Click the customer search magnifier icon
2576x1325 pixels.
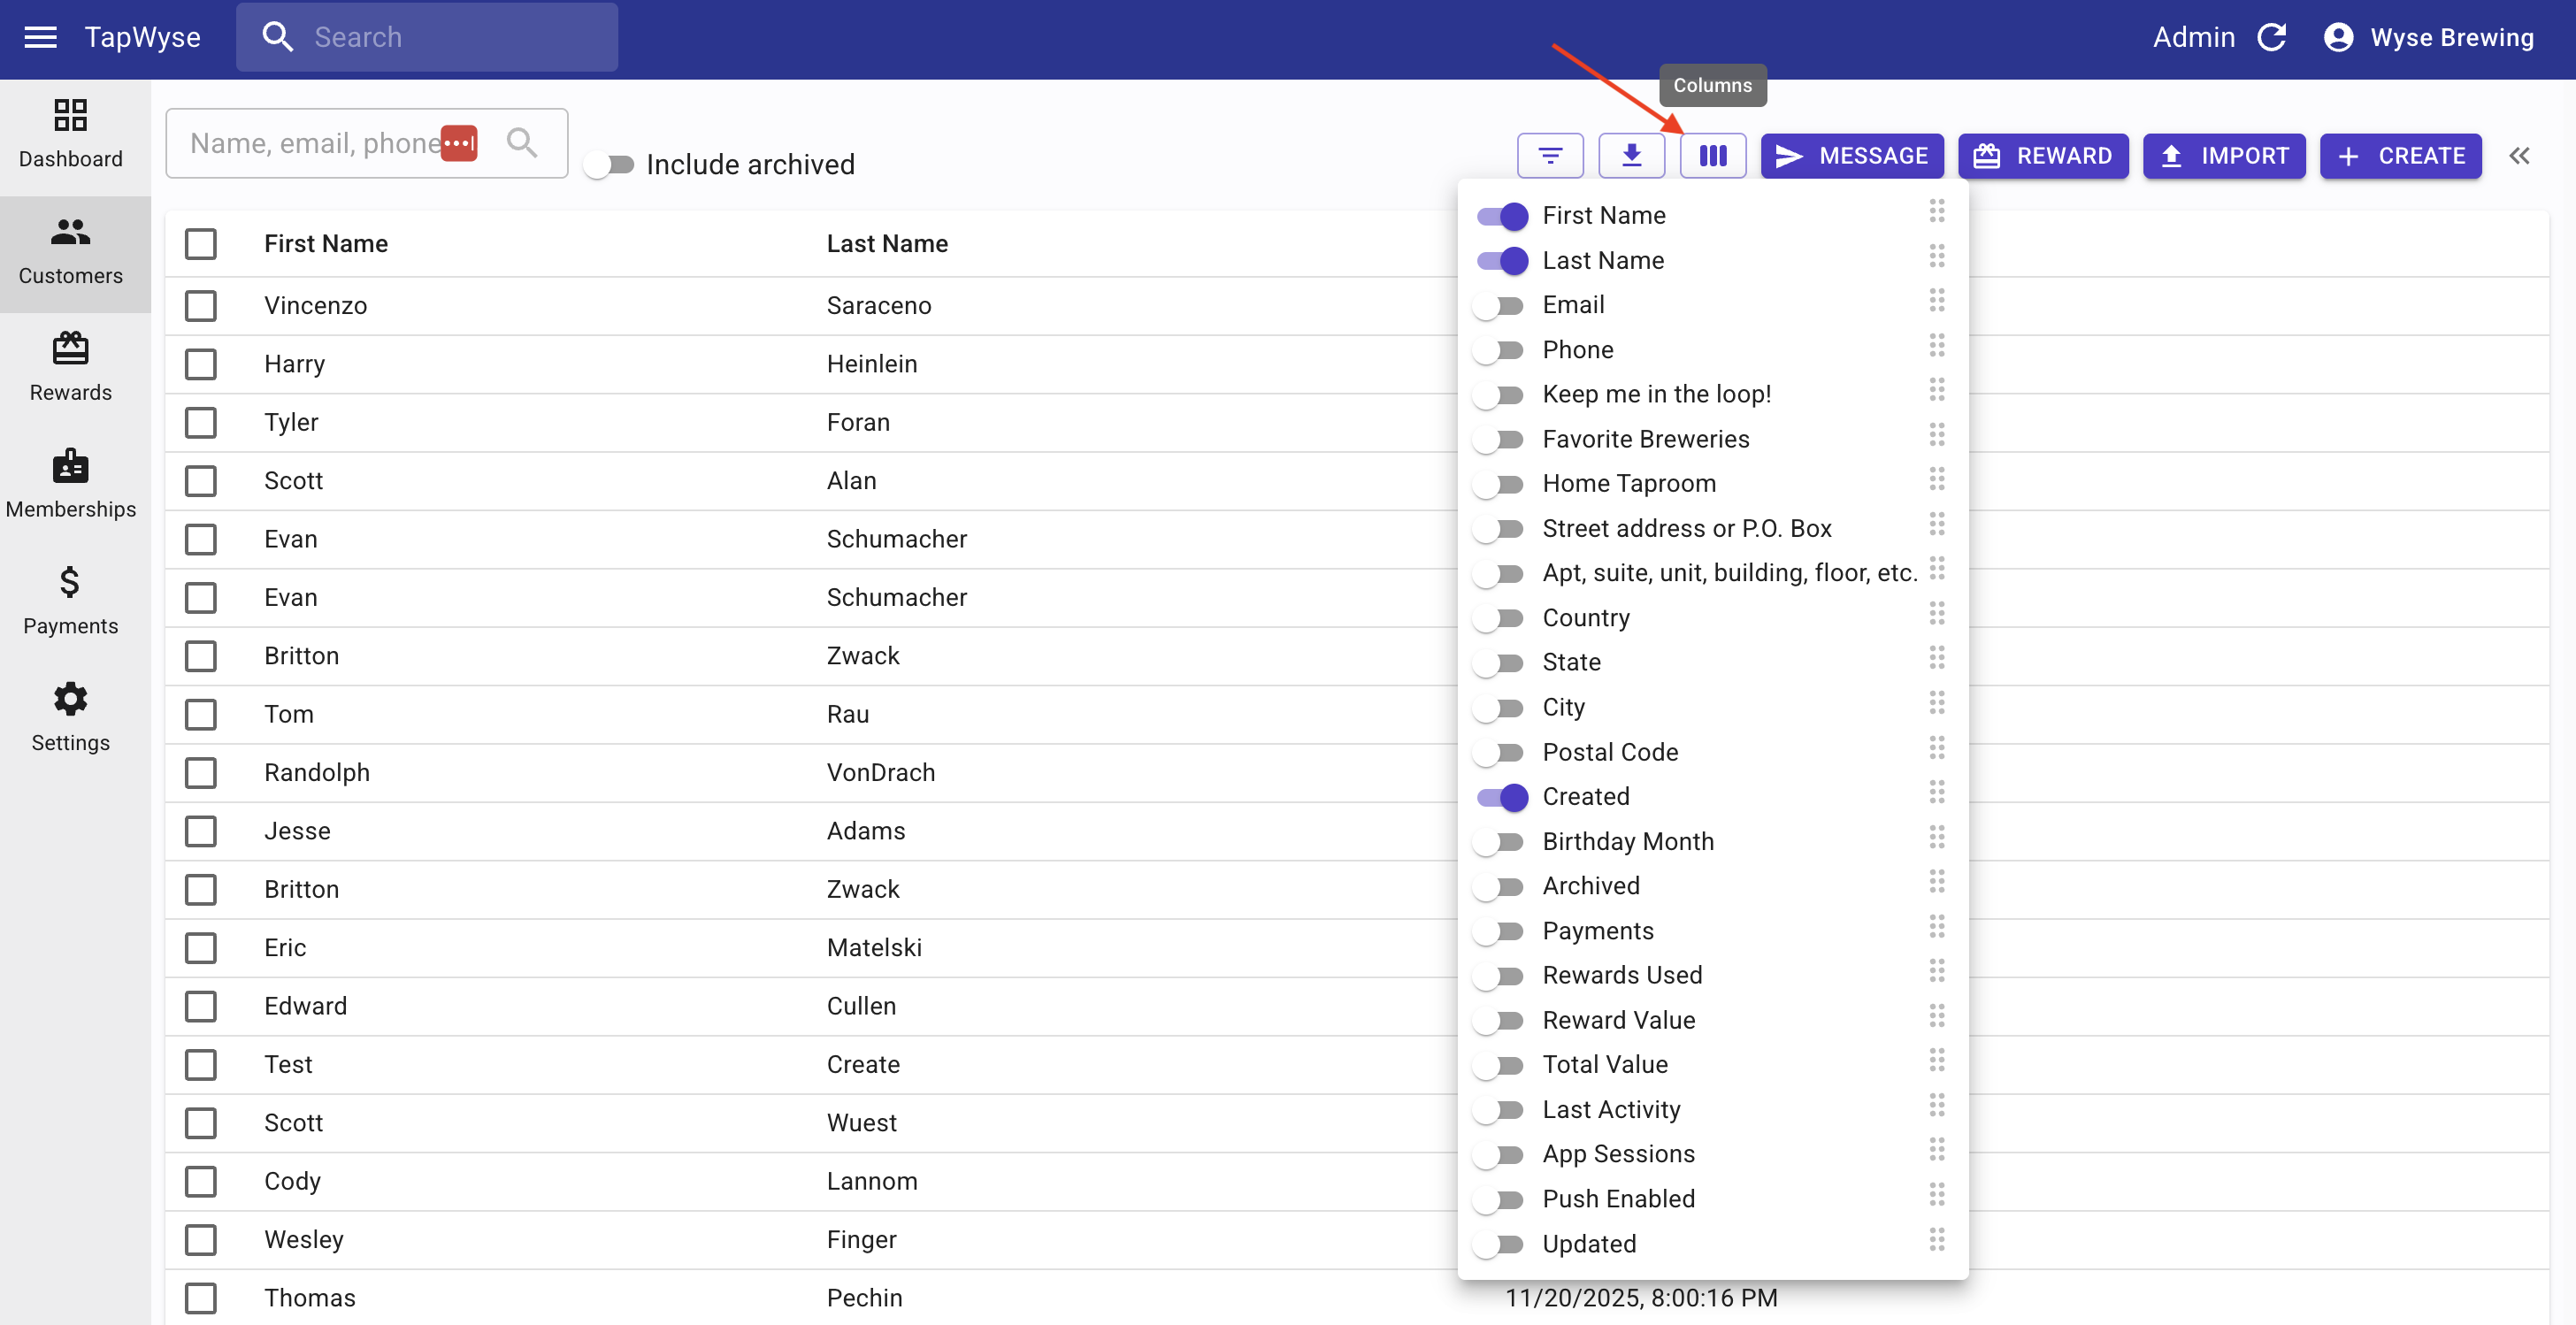pyautogui.click(x=521, y=143)
